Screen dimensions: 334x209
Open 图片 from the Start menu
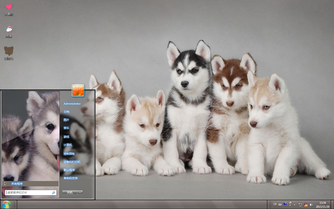[66, 120]
